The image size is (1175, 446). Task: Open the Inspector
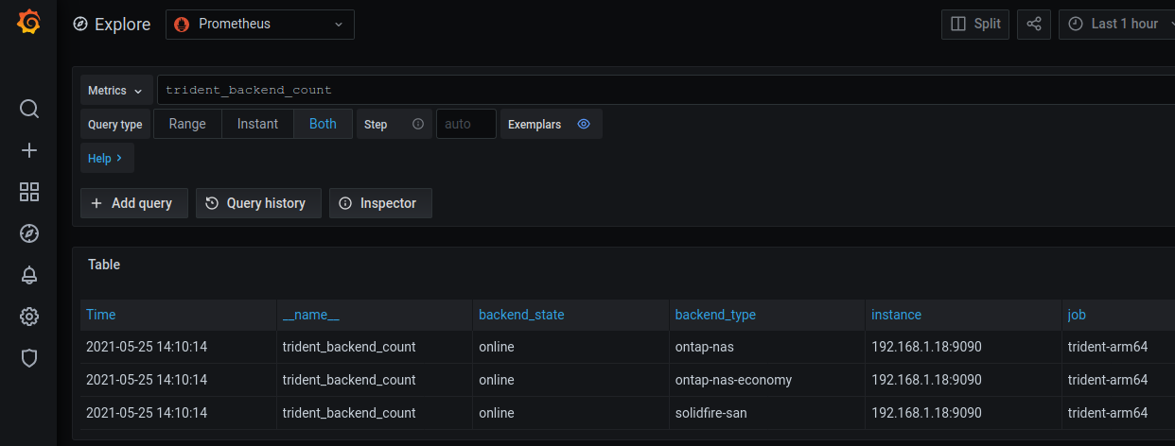click(x=380, y=203)
